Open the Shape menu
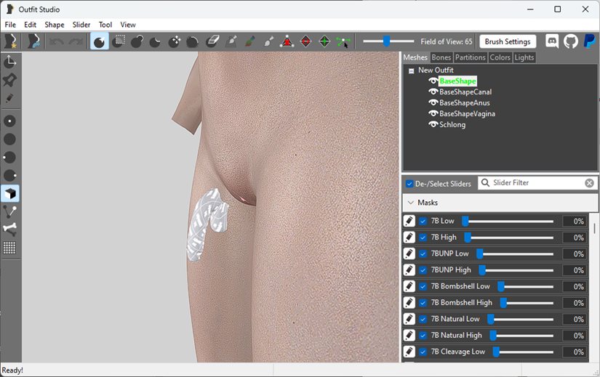 [x=55, y=25]
